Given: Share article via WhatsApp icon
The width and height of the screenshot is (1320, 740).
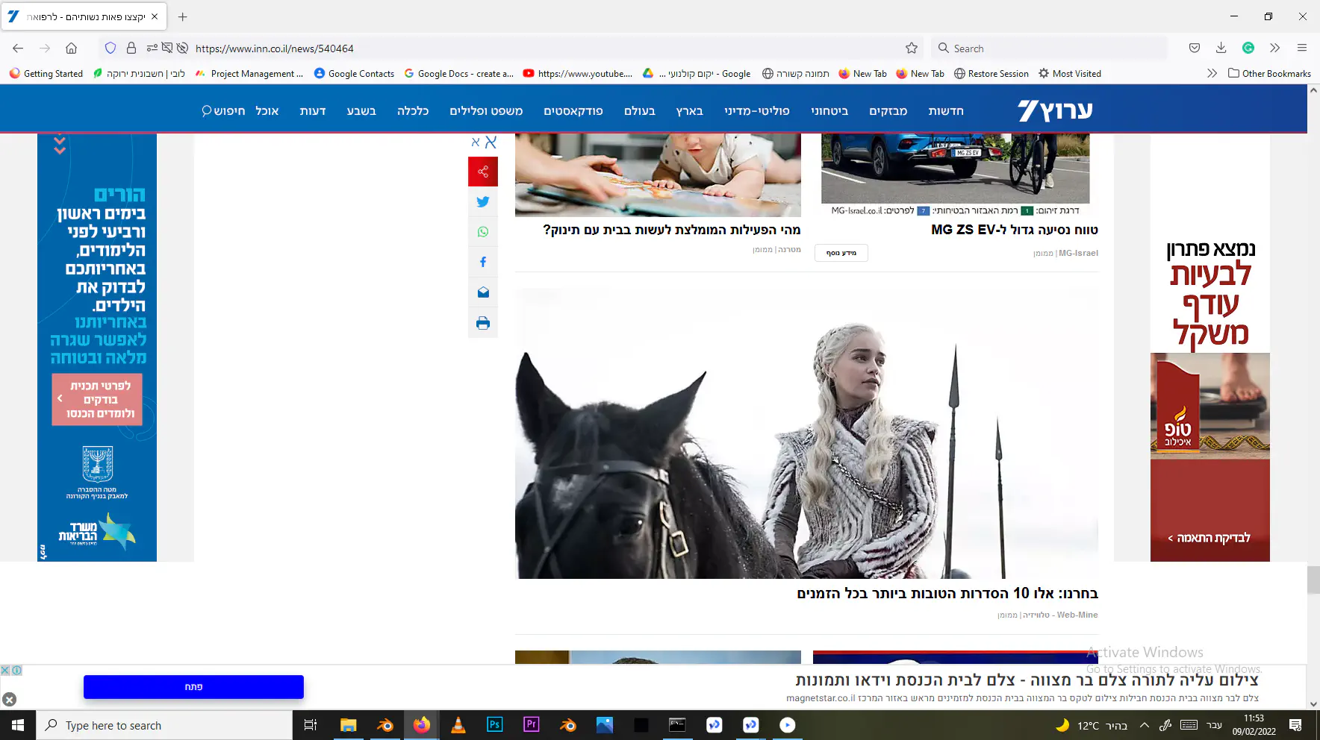Looking at the screenshot, I should [483, 232].
